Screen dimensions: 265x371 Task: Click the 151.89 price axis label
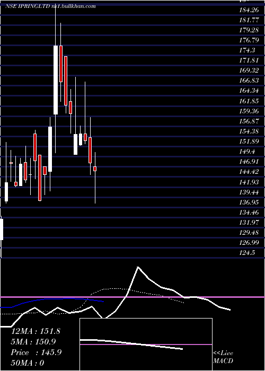pos(249,142)
